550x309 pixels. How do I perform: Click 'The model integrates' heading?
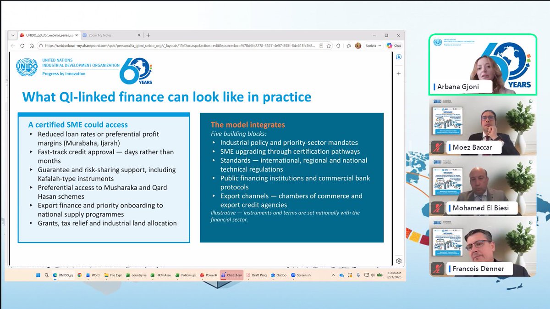(247, 124)
